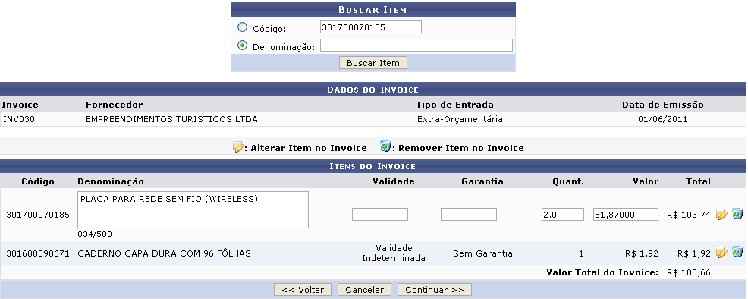Focus the Código search input field

pos(371,27)
